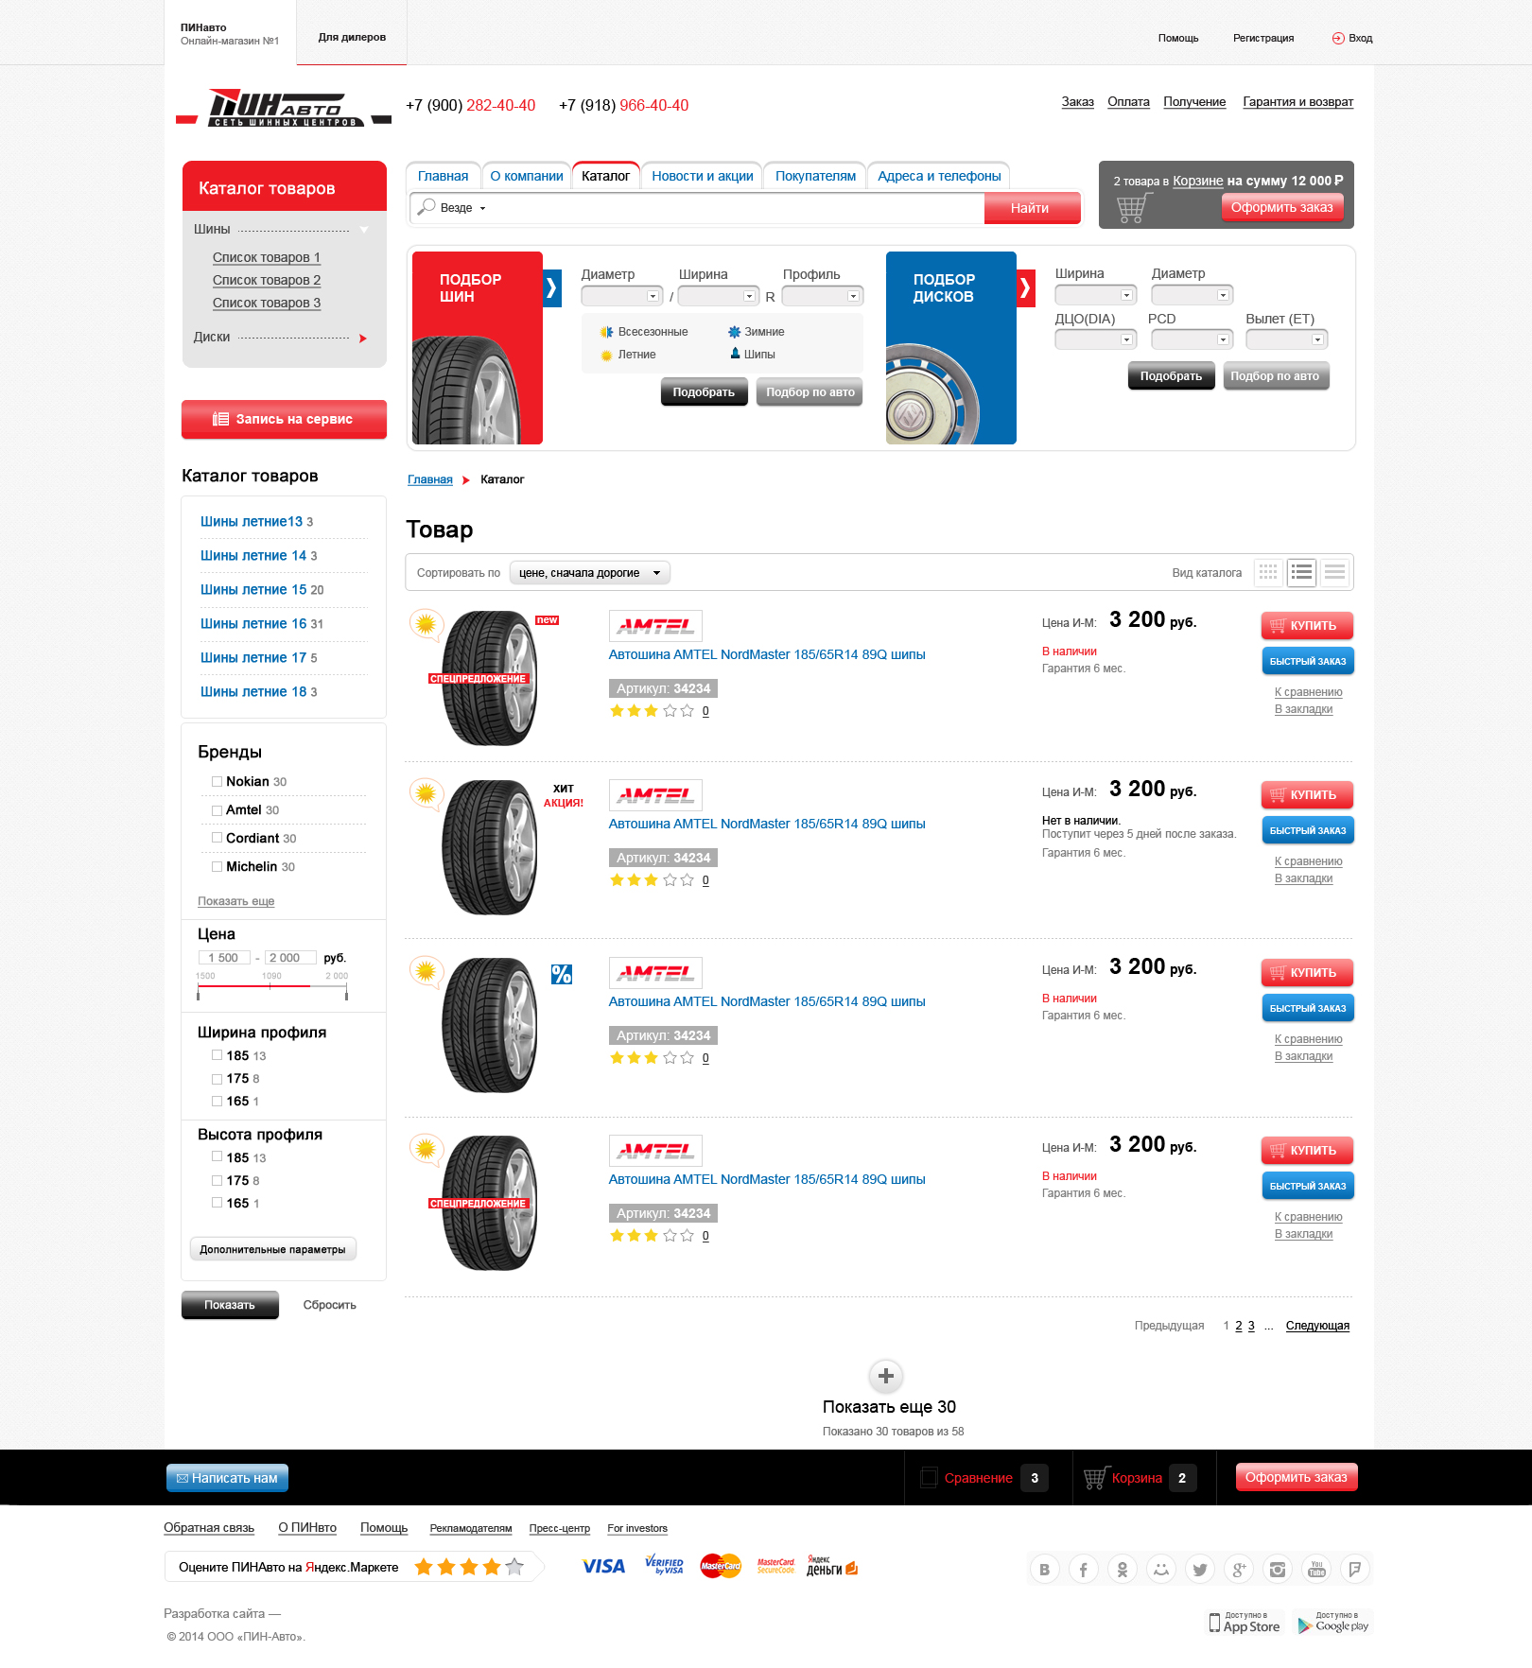Switch catalog to grid tile view
This screenshot has height=1668, width=1532.
click(x=1268, y=572)
